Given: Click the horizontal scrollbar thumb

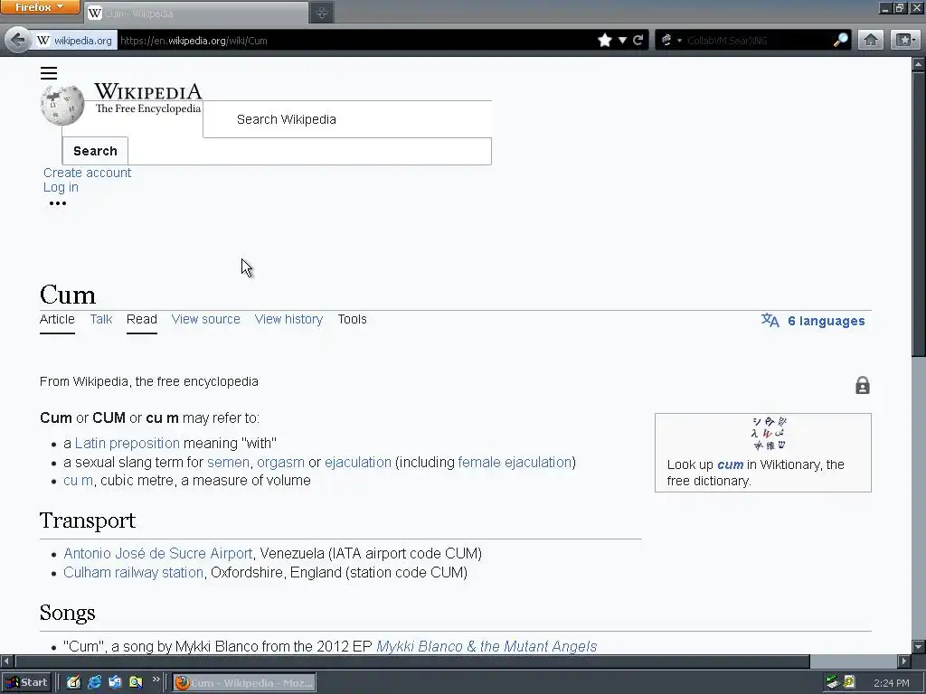Looking at the screenshot, I should pos(411,661).
